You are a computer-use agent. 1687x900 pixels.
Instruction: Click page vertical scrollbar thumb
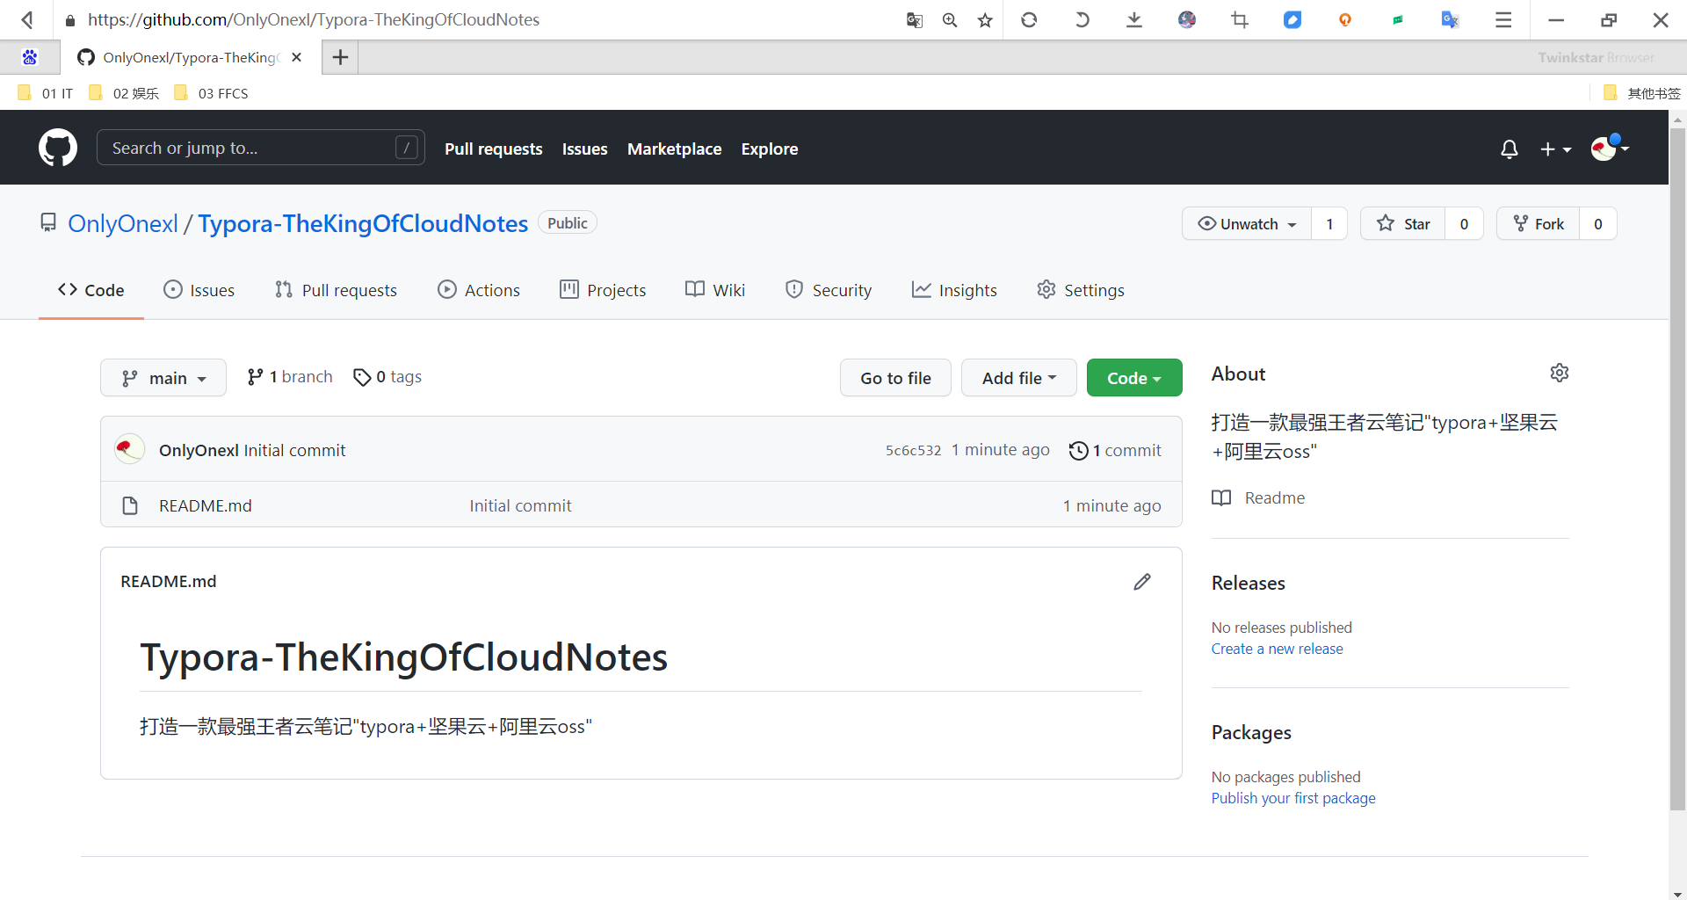[1677, 470]
